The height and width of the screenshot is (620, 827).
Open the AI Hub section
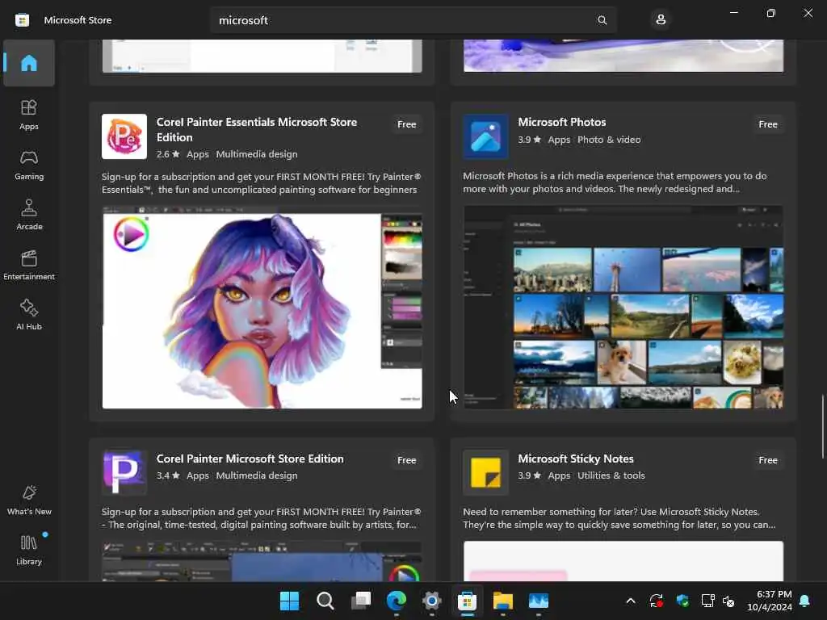(x=29, y=315)
